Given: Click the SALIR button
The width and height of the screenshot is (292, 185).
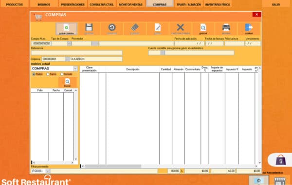Looking at the screenshot, I should coord(276,4).
